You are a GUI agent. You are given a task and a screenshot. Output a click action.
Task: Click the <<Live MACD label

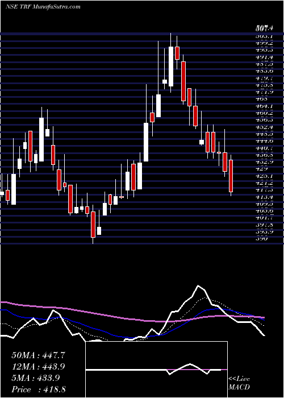tap(239, 383)
